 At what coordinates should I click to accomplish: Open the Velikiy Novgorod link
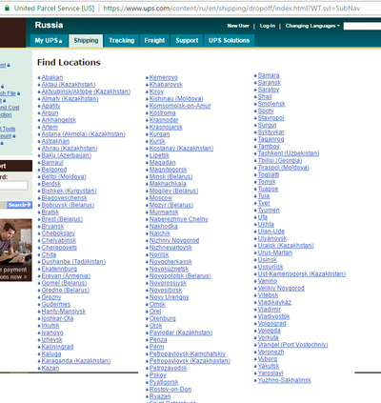click(281, 289)
